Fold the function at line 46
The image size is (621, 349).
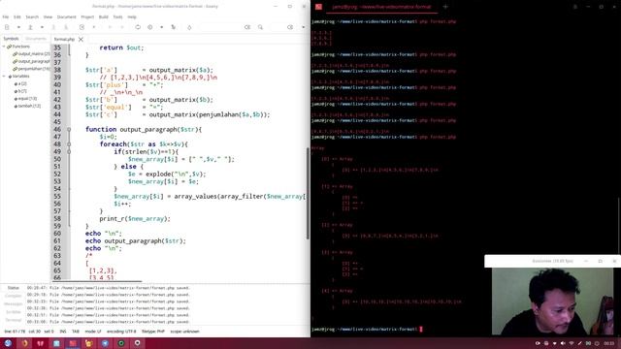click(x=69, y=129)
